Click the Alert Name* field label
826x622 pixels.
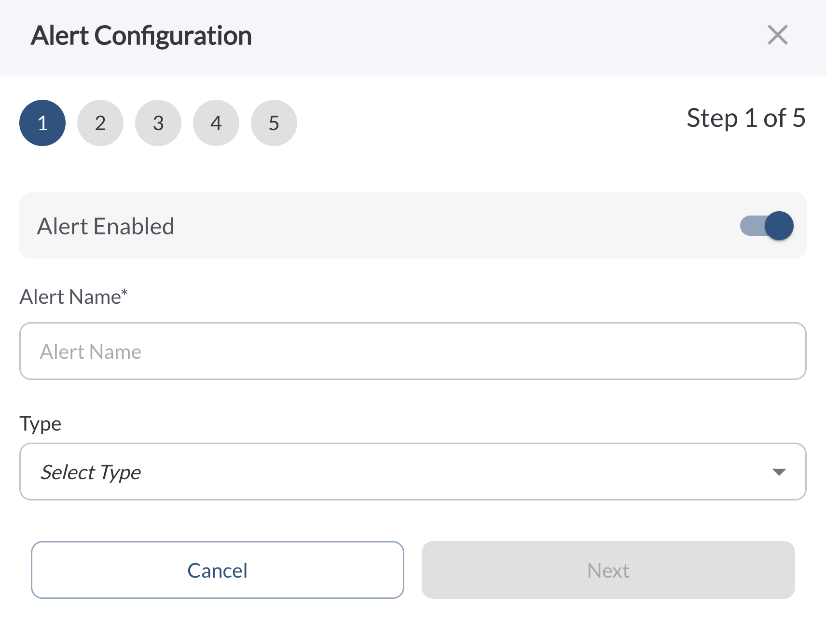(x=73, y=297)
